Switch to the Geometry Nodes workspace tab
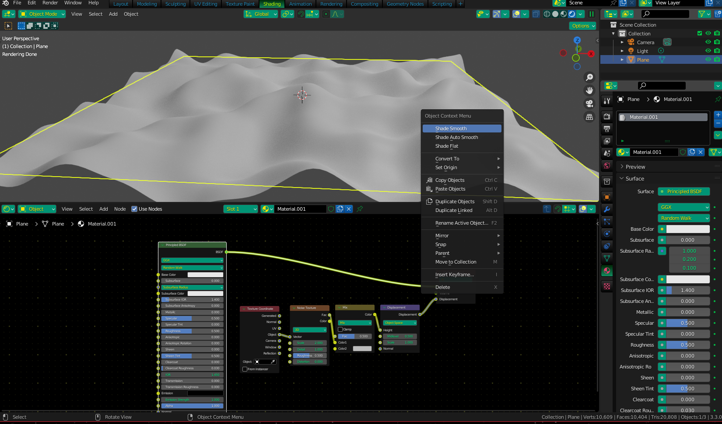Screen dimensions: 722x424 coord(405,4)
